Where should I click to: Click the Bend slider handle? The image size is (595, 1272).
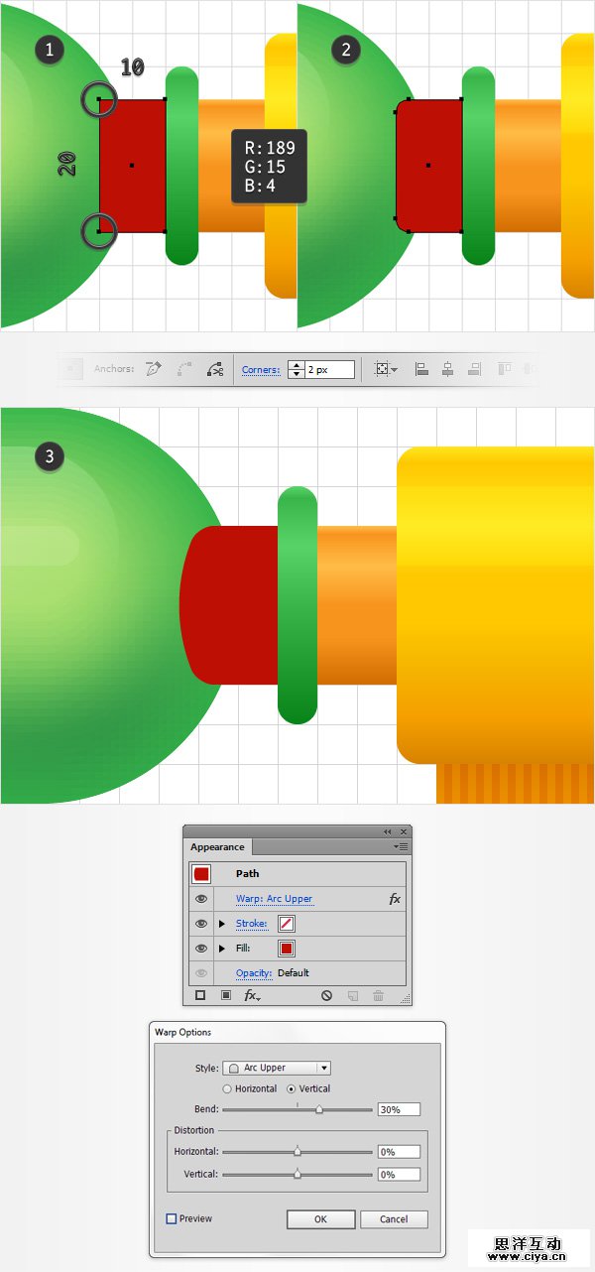coord(318,1110)
